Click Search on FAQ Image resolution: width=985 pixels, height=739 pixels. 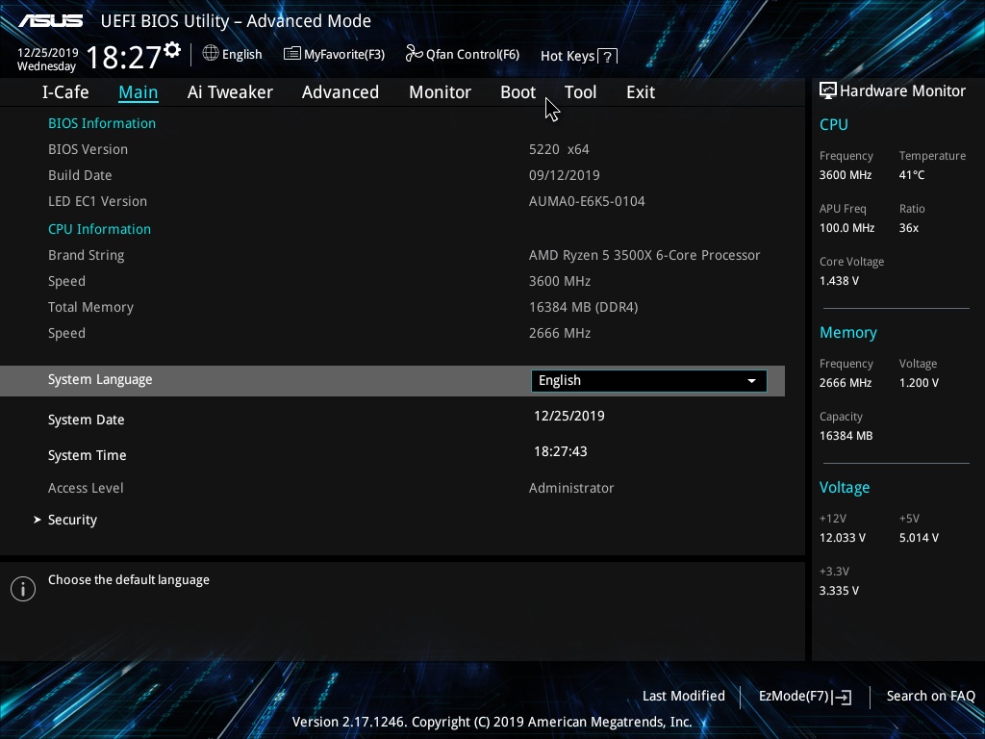(931, 696)
